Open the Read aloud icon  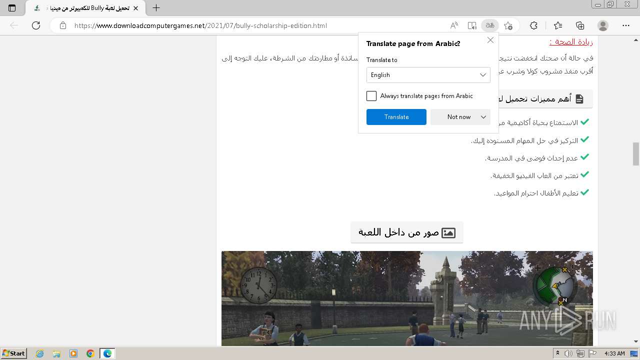454,25
